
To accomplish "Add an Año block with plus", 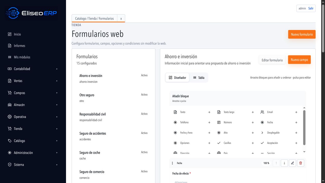I will pos(253,133).
